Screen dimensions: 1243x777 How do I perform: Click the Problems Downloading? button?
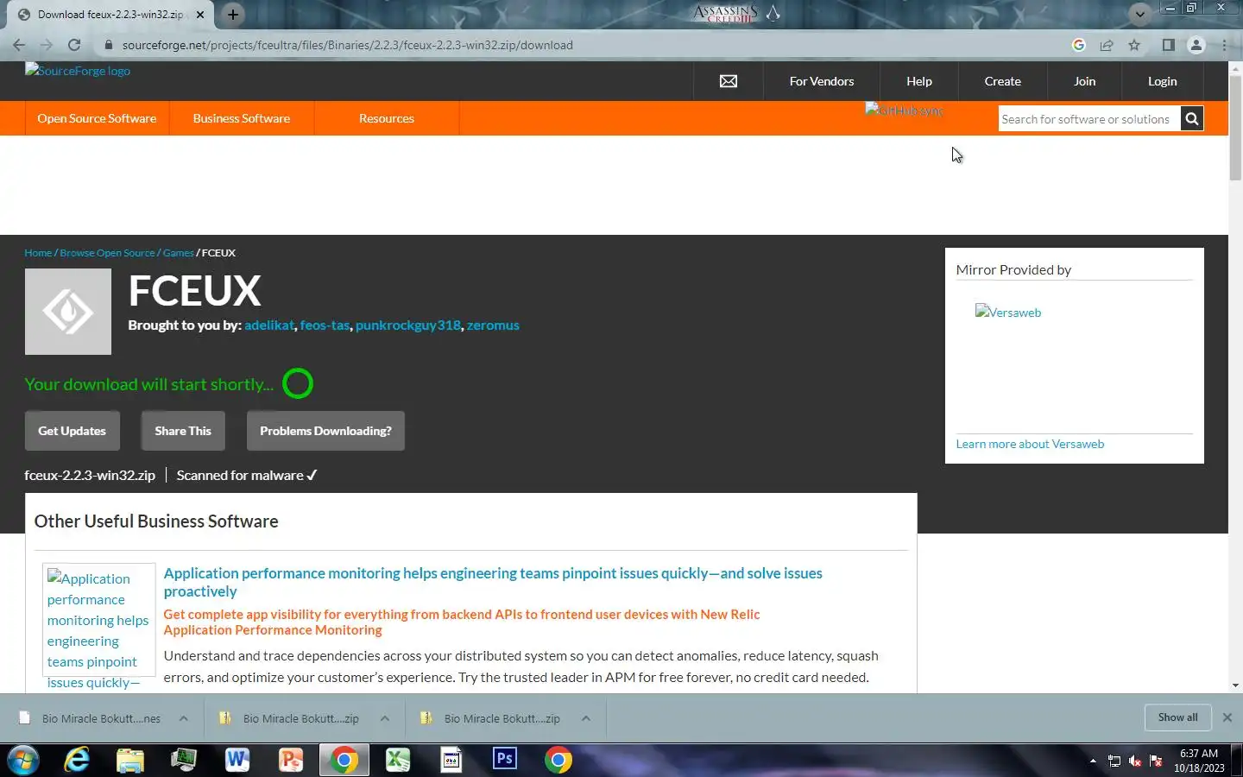(x=325, y=431)
